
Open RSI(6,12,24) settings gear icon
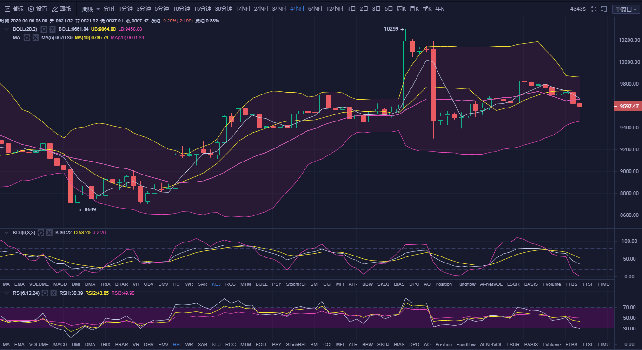click(x=45, y=293)
